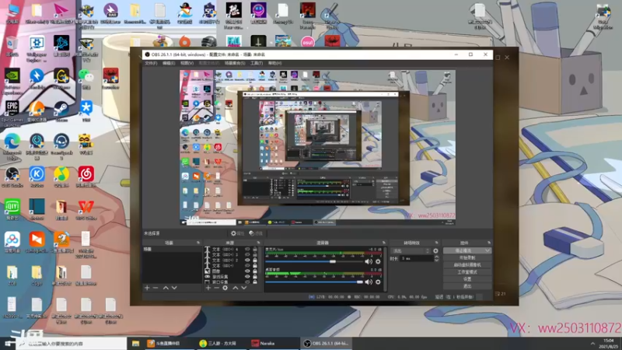This screenshot has height=350, width=622.
Task: Open 文件(F) menu in OBS
Action: (151, 63)
